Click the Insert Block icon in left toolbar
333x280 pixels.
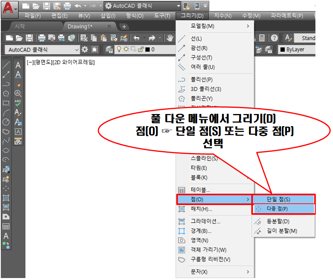[6, 169]
